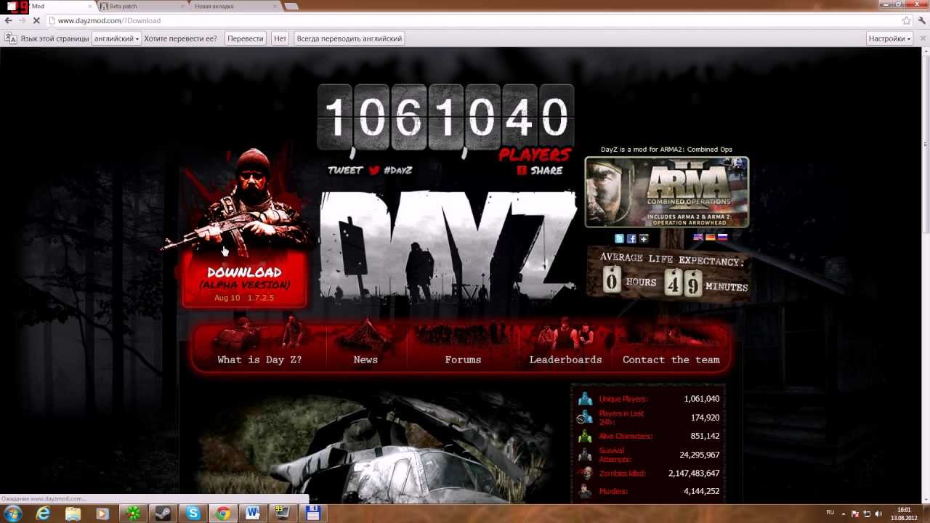Click the Zombies killed stat icon
Screen dimensions: 930x523
585,473
